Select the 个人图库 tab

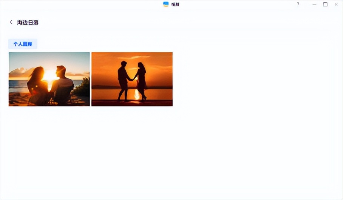tap(23, 44)
